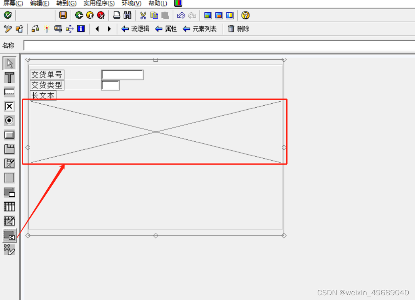Choose the table control wizard tool
Screen dimensions: 415x300
point(9,221)
